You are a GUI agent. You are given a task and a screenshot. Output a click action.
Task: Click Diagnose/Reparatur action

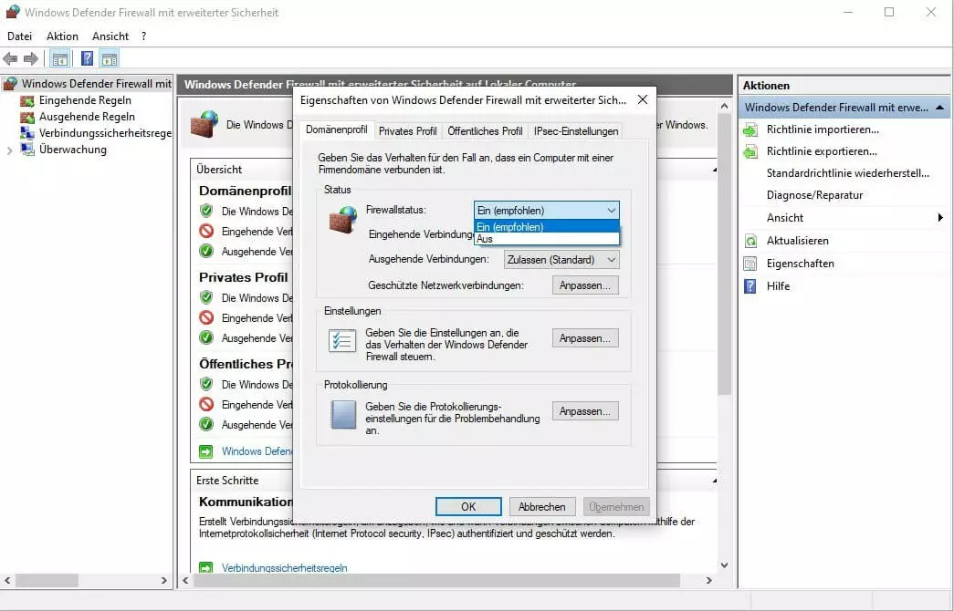tap(814, 195)
